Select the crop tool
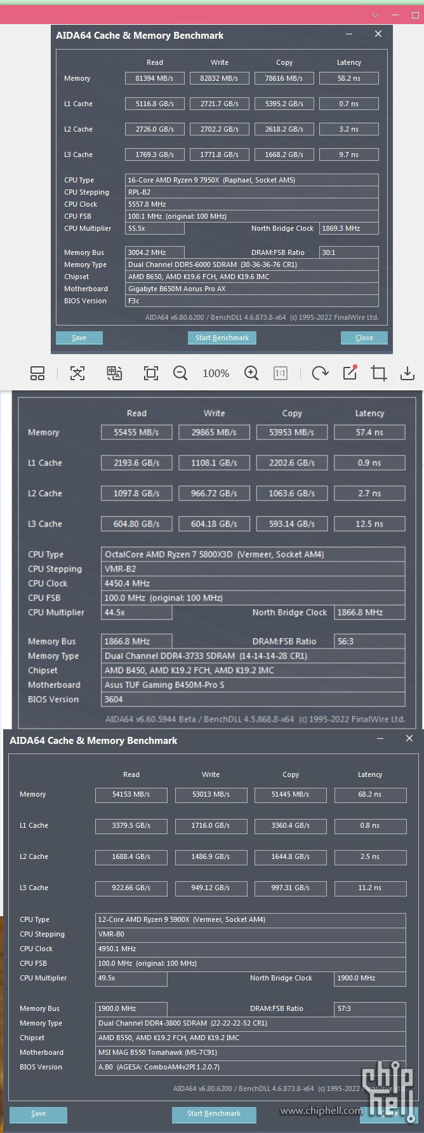 (x=379, y=373)
